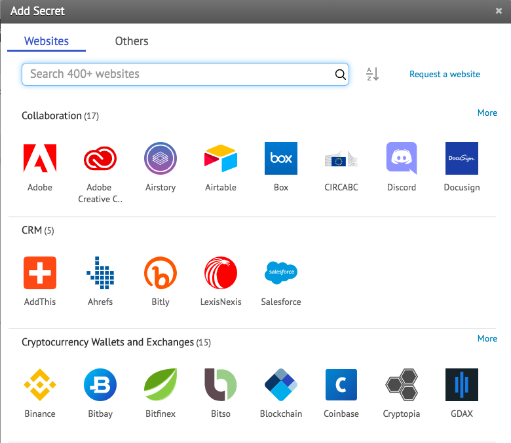This screenshot has width=511, height=443.
Task: Choose the Discord icon
Action: [x=402, y=158]
